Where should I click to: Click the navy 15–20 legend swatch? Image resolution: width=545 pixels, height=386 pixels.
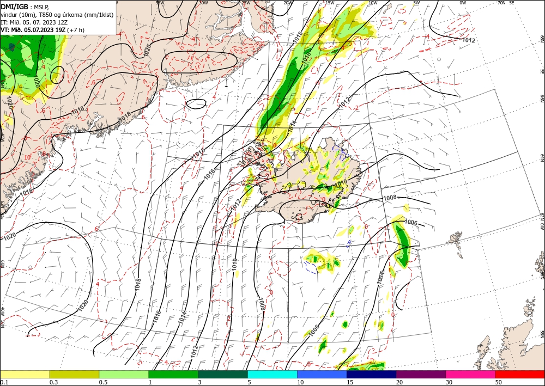click(372, 374)
